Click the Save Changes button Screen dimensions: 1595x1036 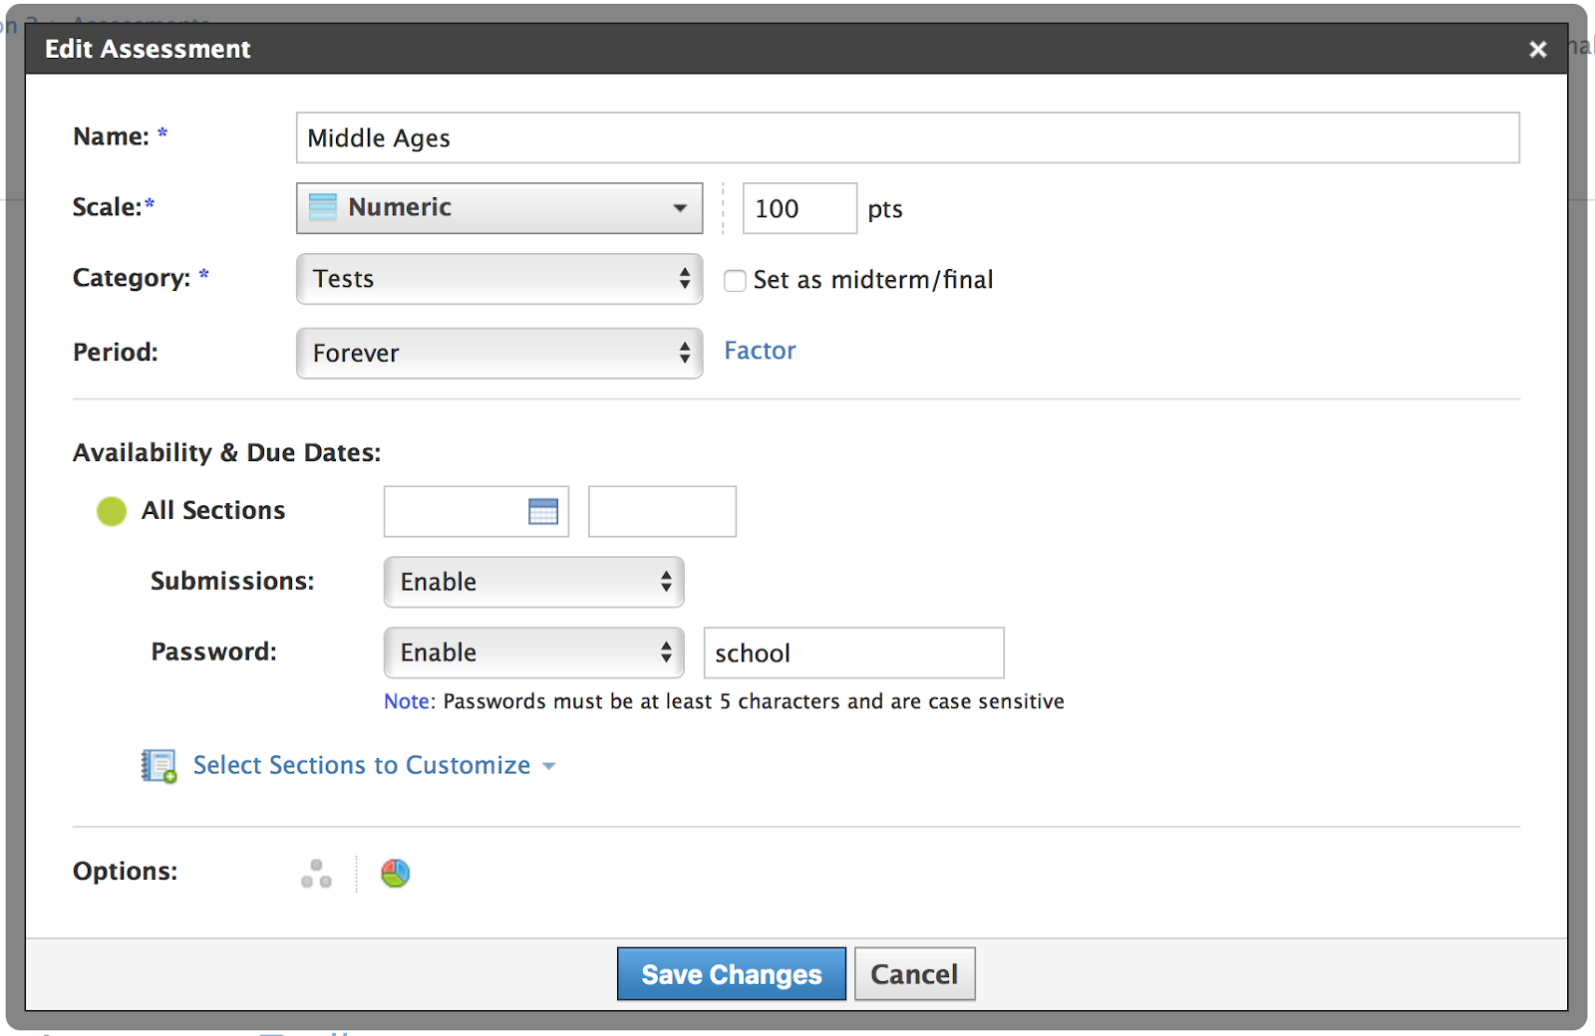tap(731, 974)
